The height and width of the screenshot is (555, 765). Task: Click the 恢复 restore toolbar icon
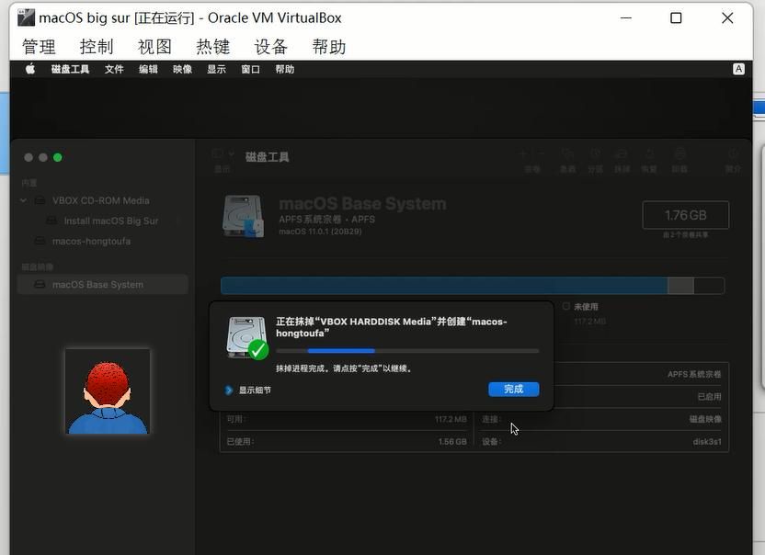coord(649,155)
